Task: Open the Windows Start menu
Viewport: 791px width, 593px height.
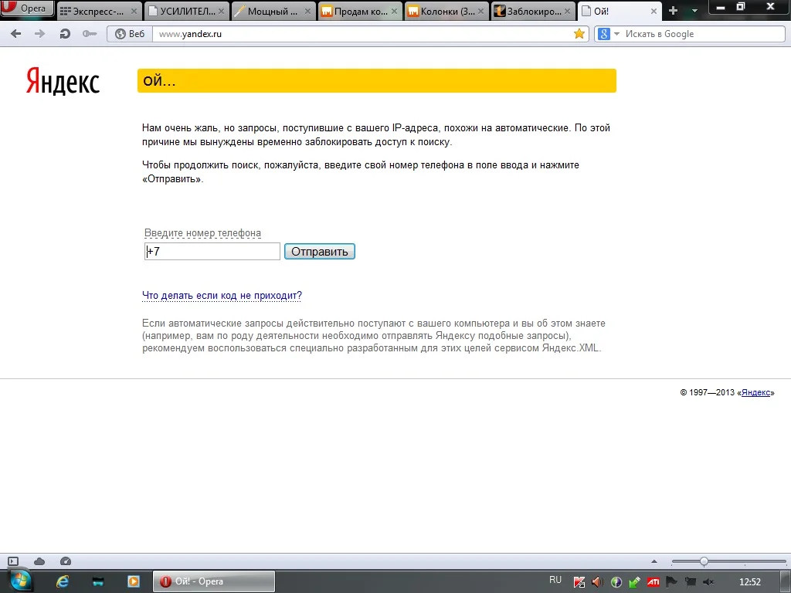Action: [x=19, y=581]
